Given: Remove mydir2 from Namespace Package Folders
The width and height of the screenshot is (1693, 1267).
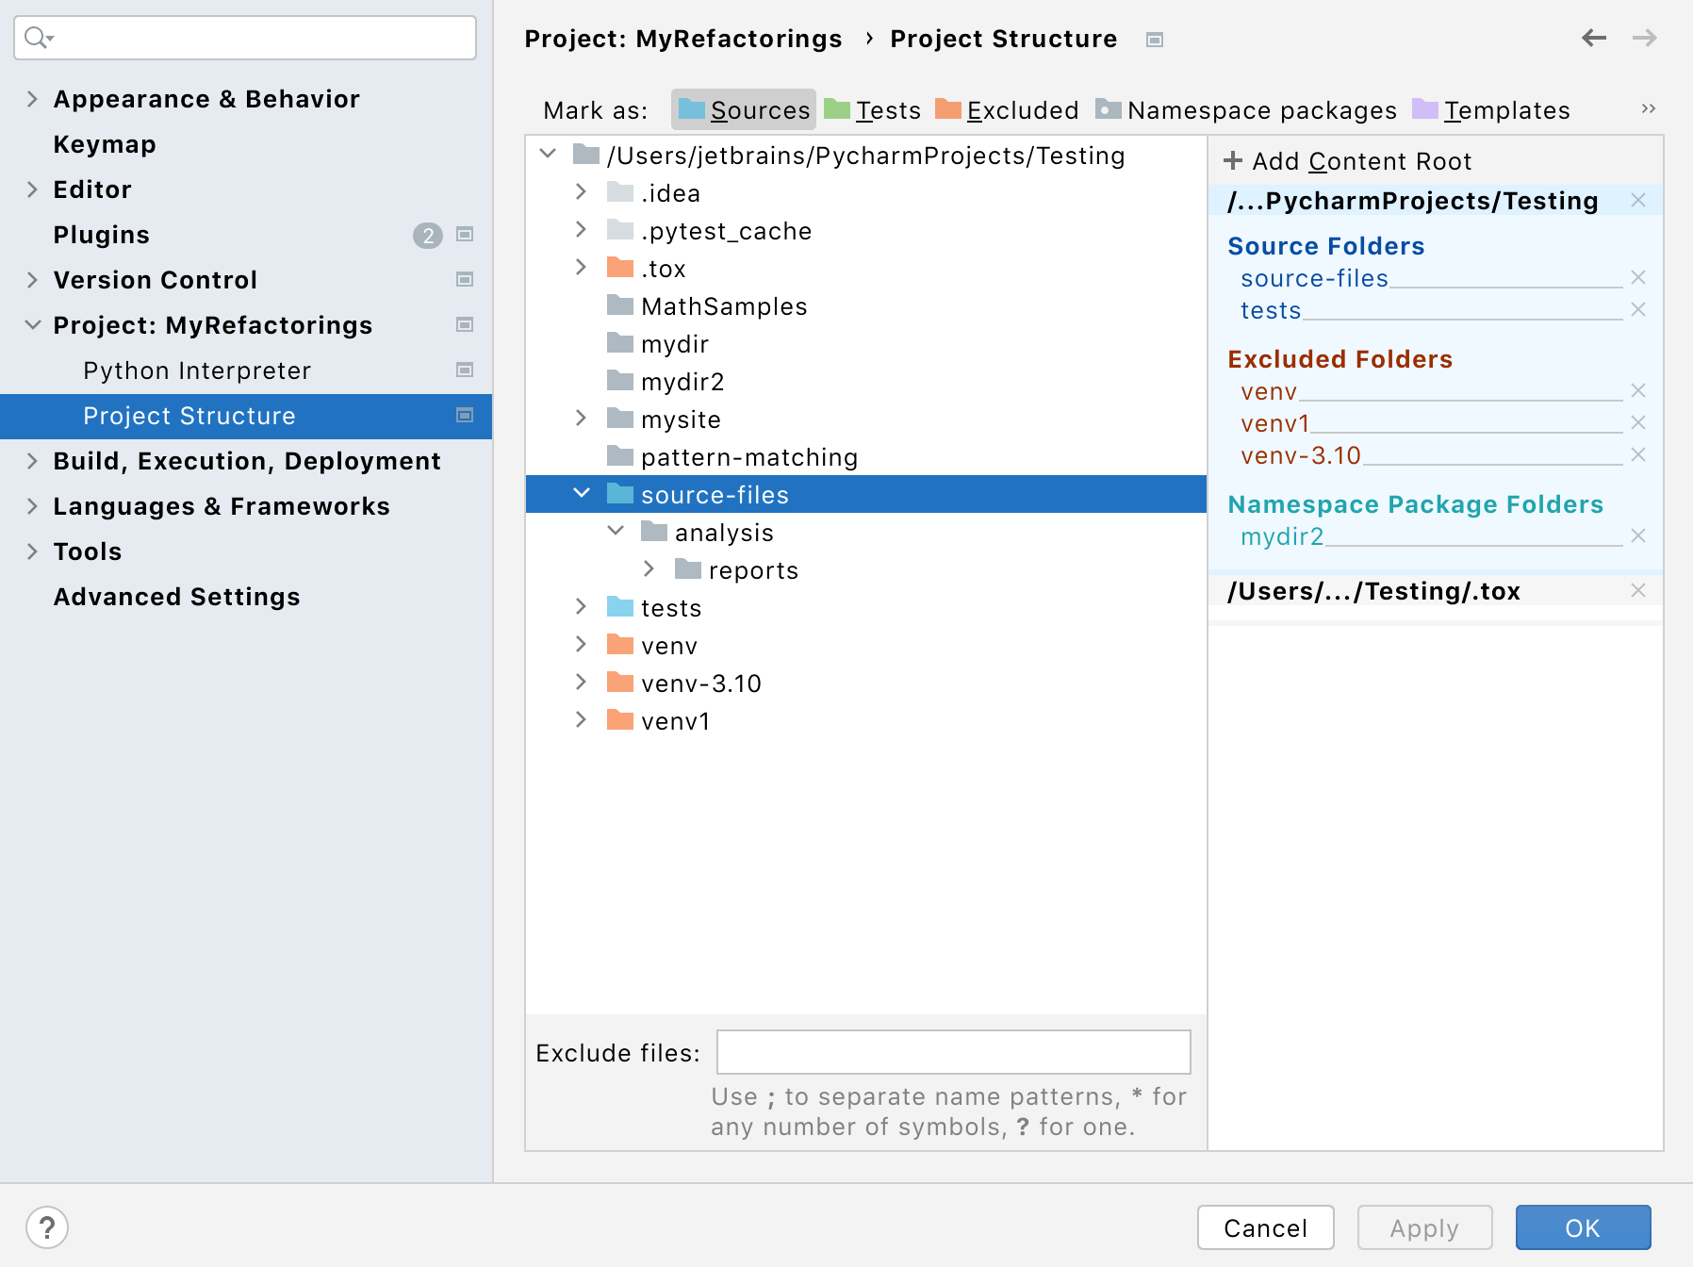Looking at the screenshot, I should click(1638, 536).
